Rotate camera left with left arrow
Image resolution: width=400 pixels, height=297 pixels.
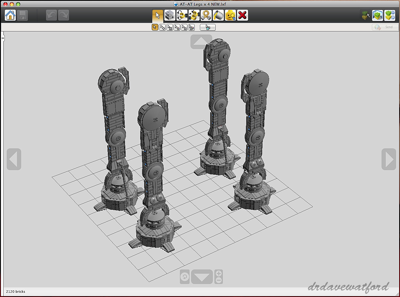click(14, 159)
